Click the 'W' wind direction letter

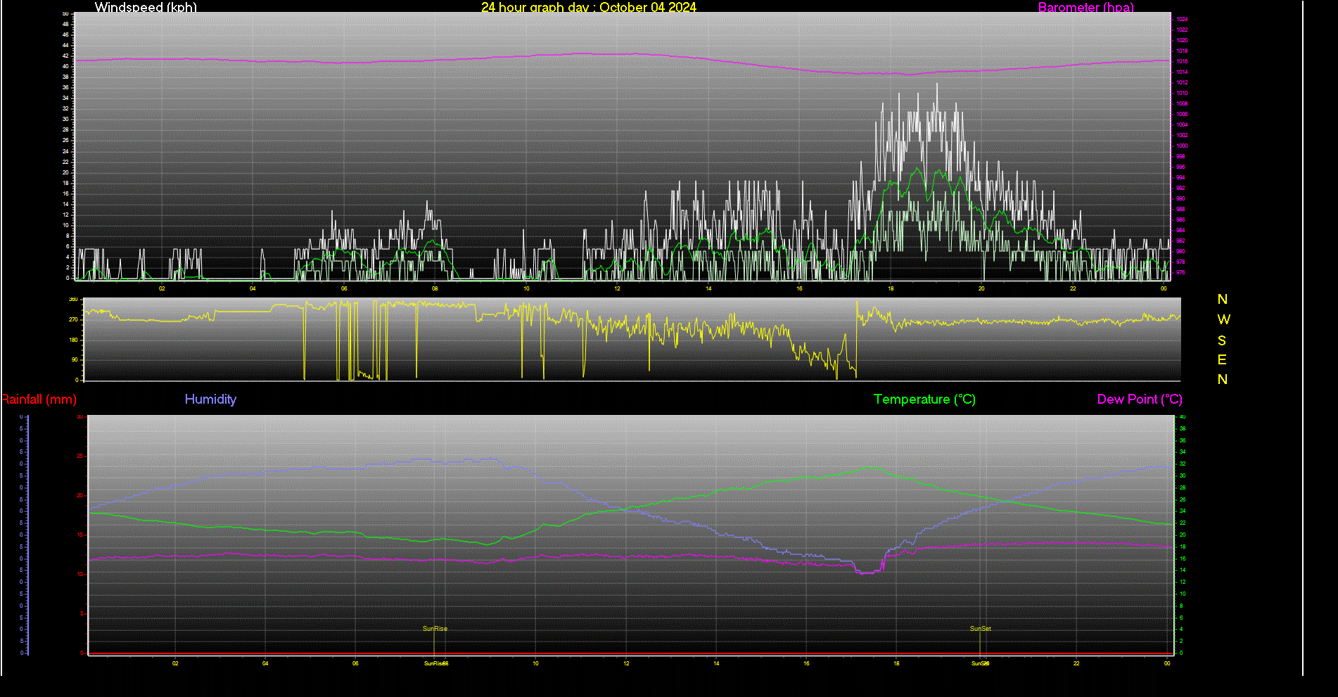tap(1223, 319)
